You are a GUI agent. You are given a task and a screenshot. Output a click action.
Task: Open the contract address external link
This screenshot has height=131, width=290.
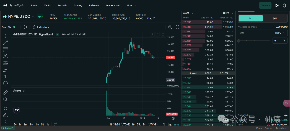coord(154,18)
